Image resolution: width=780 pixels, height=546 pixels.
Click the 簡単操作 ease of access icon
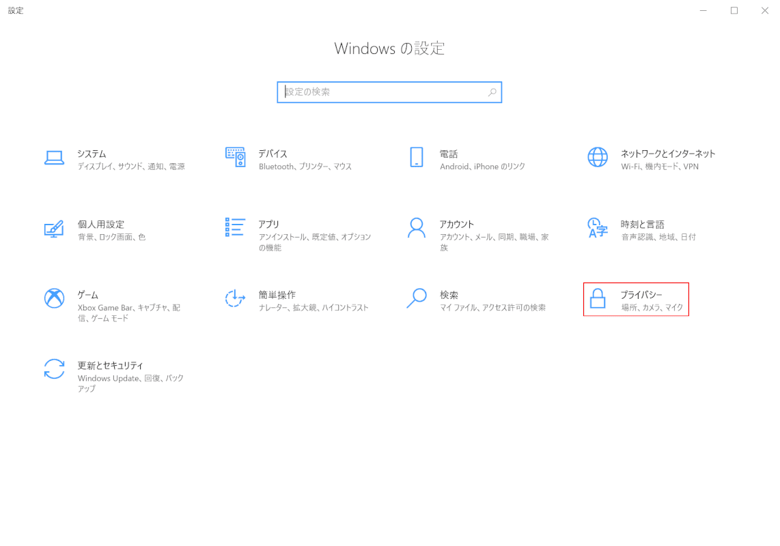click(x=235, y=298)
